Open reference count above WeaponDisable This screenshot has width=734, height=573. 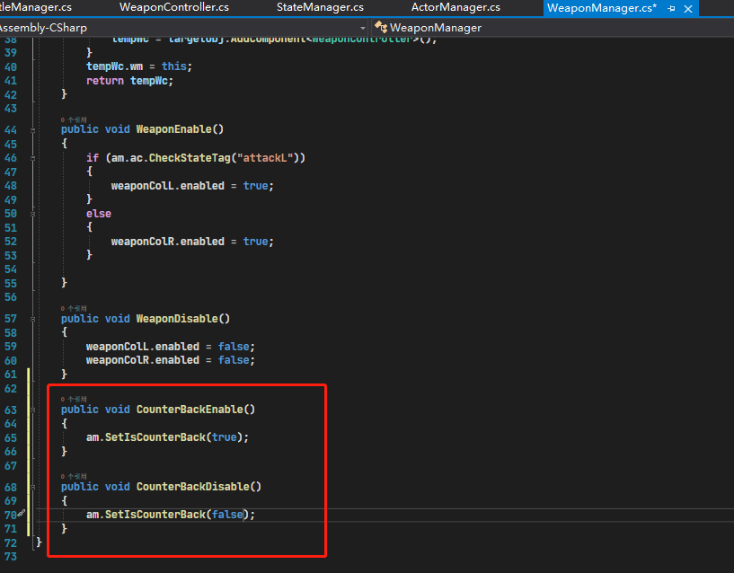pos(74,308)
